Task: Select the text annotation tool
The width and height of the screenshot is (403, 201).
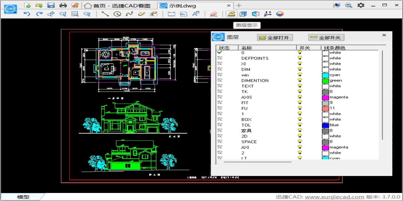Action: point(195,14)
